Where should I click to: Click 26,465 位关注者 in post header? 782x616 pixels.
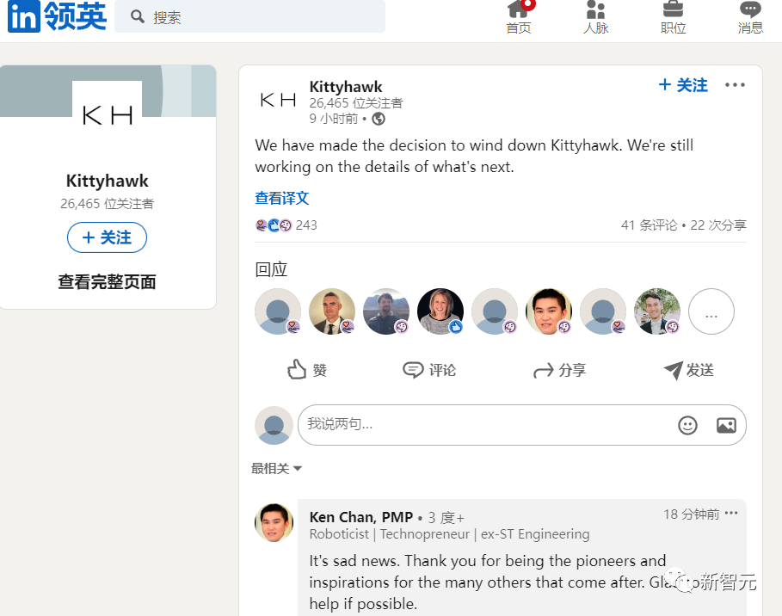[x=355, y=102]
